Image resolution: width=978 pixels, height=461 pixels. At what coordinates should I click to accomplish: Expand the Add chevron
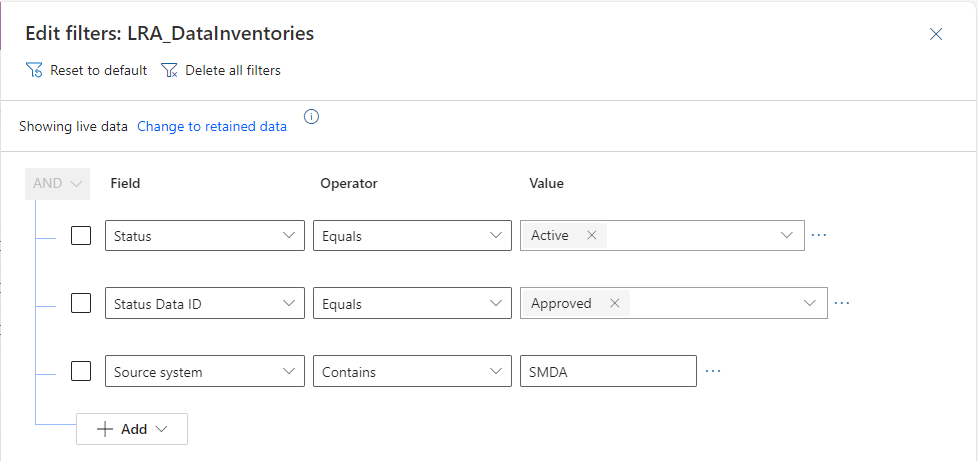pos(162,429)
